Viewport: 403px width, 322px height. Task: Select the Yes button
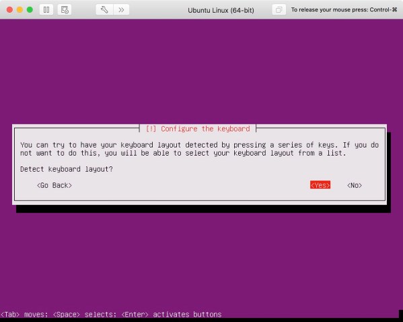point(320,185)
